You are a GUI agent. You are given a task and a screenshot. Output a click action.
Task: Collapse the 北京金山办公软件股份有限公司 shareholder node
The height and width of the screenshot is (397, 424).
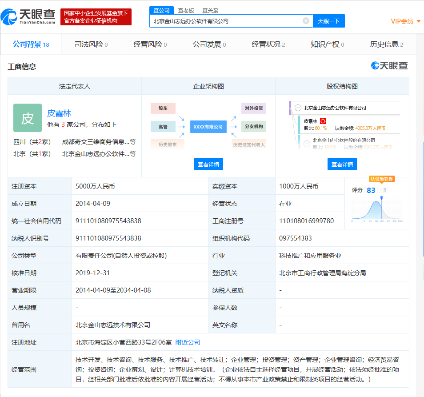click(x=307, y=144)
